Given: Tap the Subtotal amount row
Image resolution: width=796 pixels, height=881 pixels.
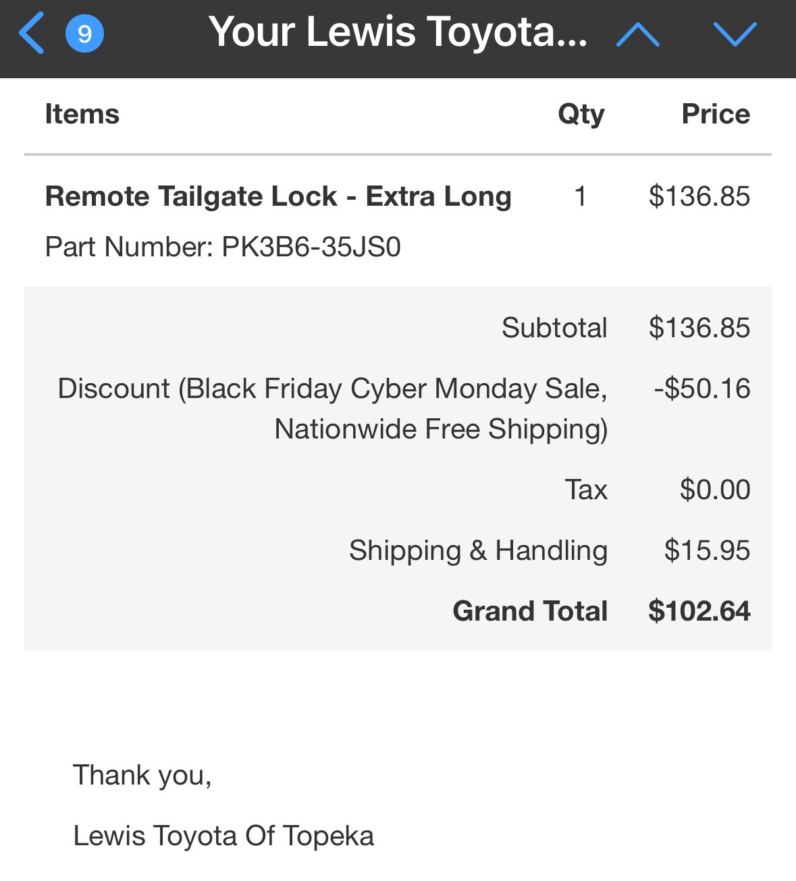Looking at the screenshot, I should click(398, 328).
